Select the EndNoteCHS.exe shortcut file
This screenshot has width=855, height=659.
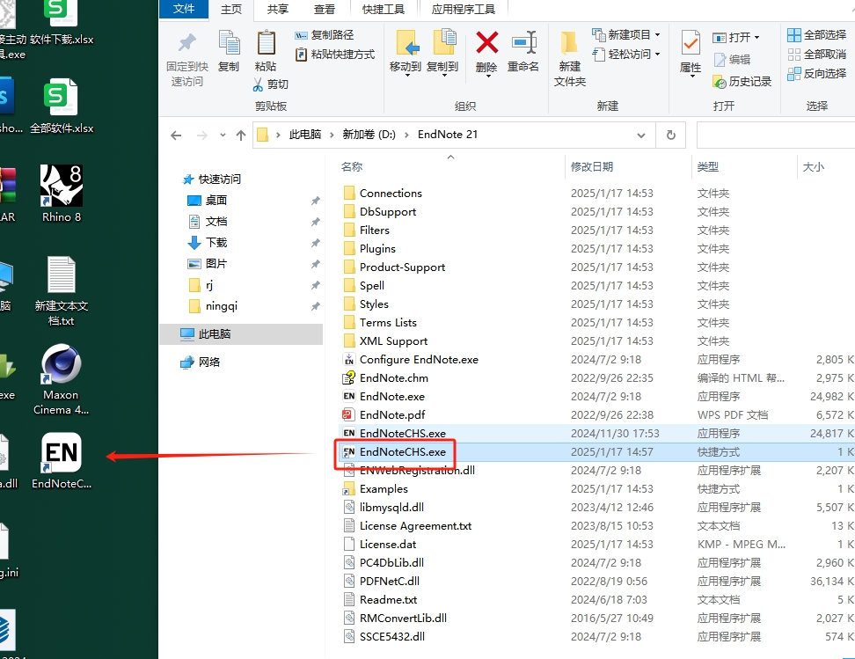coord(394,451)
